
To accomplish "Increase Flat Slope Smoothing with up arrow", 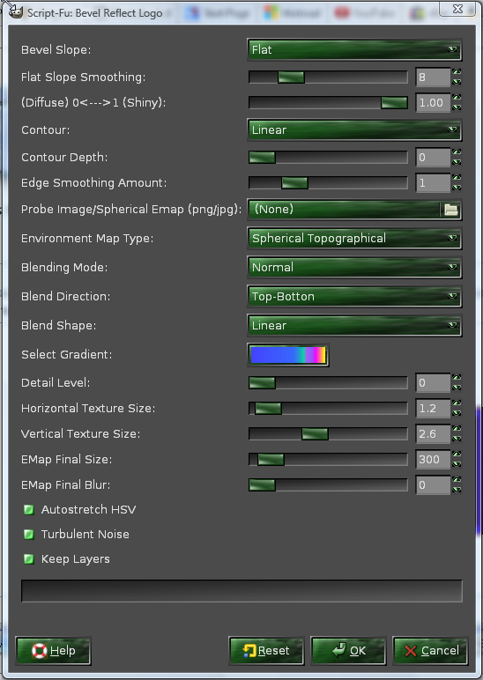I will [x=457, y=72].
